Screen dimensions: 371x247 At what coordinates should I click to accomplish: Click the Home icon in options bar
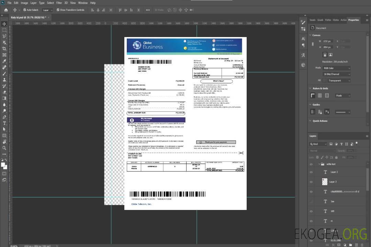6,10
